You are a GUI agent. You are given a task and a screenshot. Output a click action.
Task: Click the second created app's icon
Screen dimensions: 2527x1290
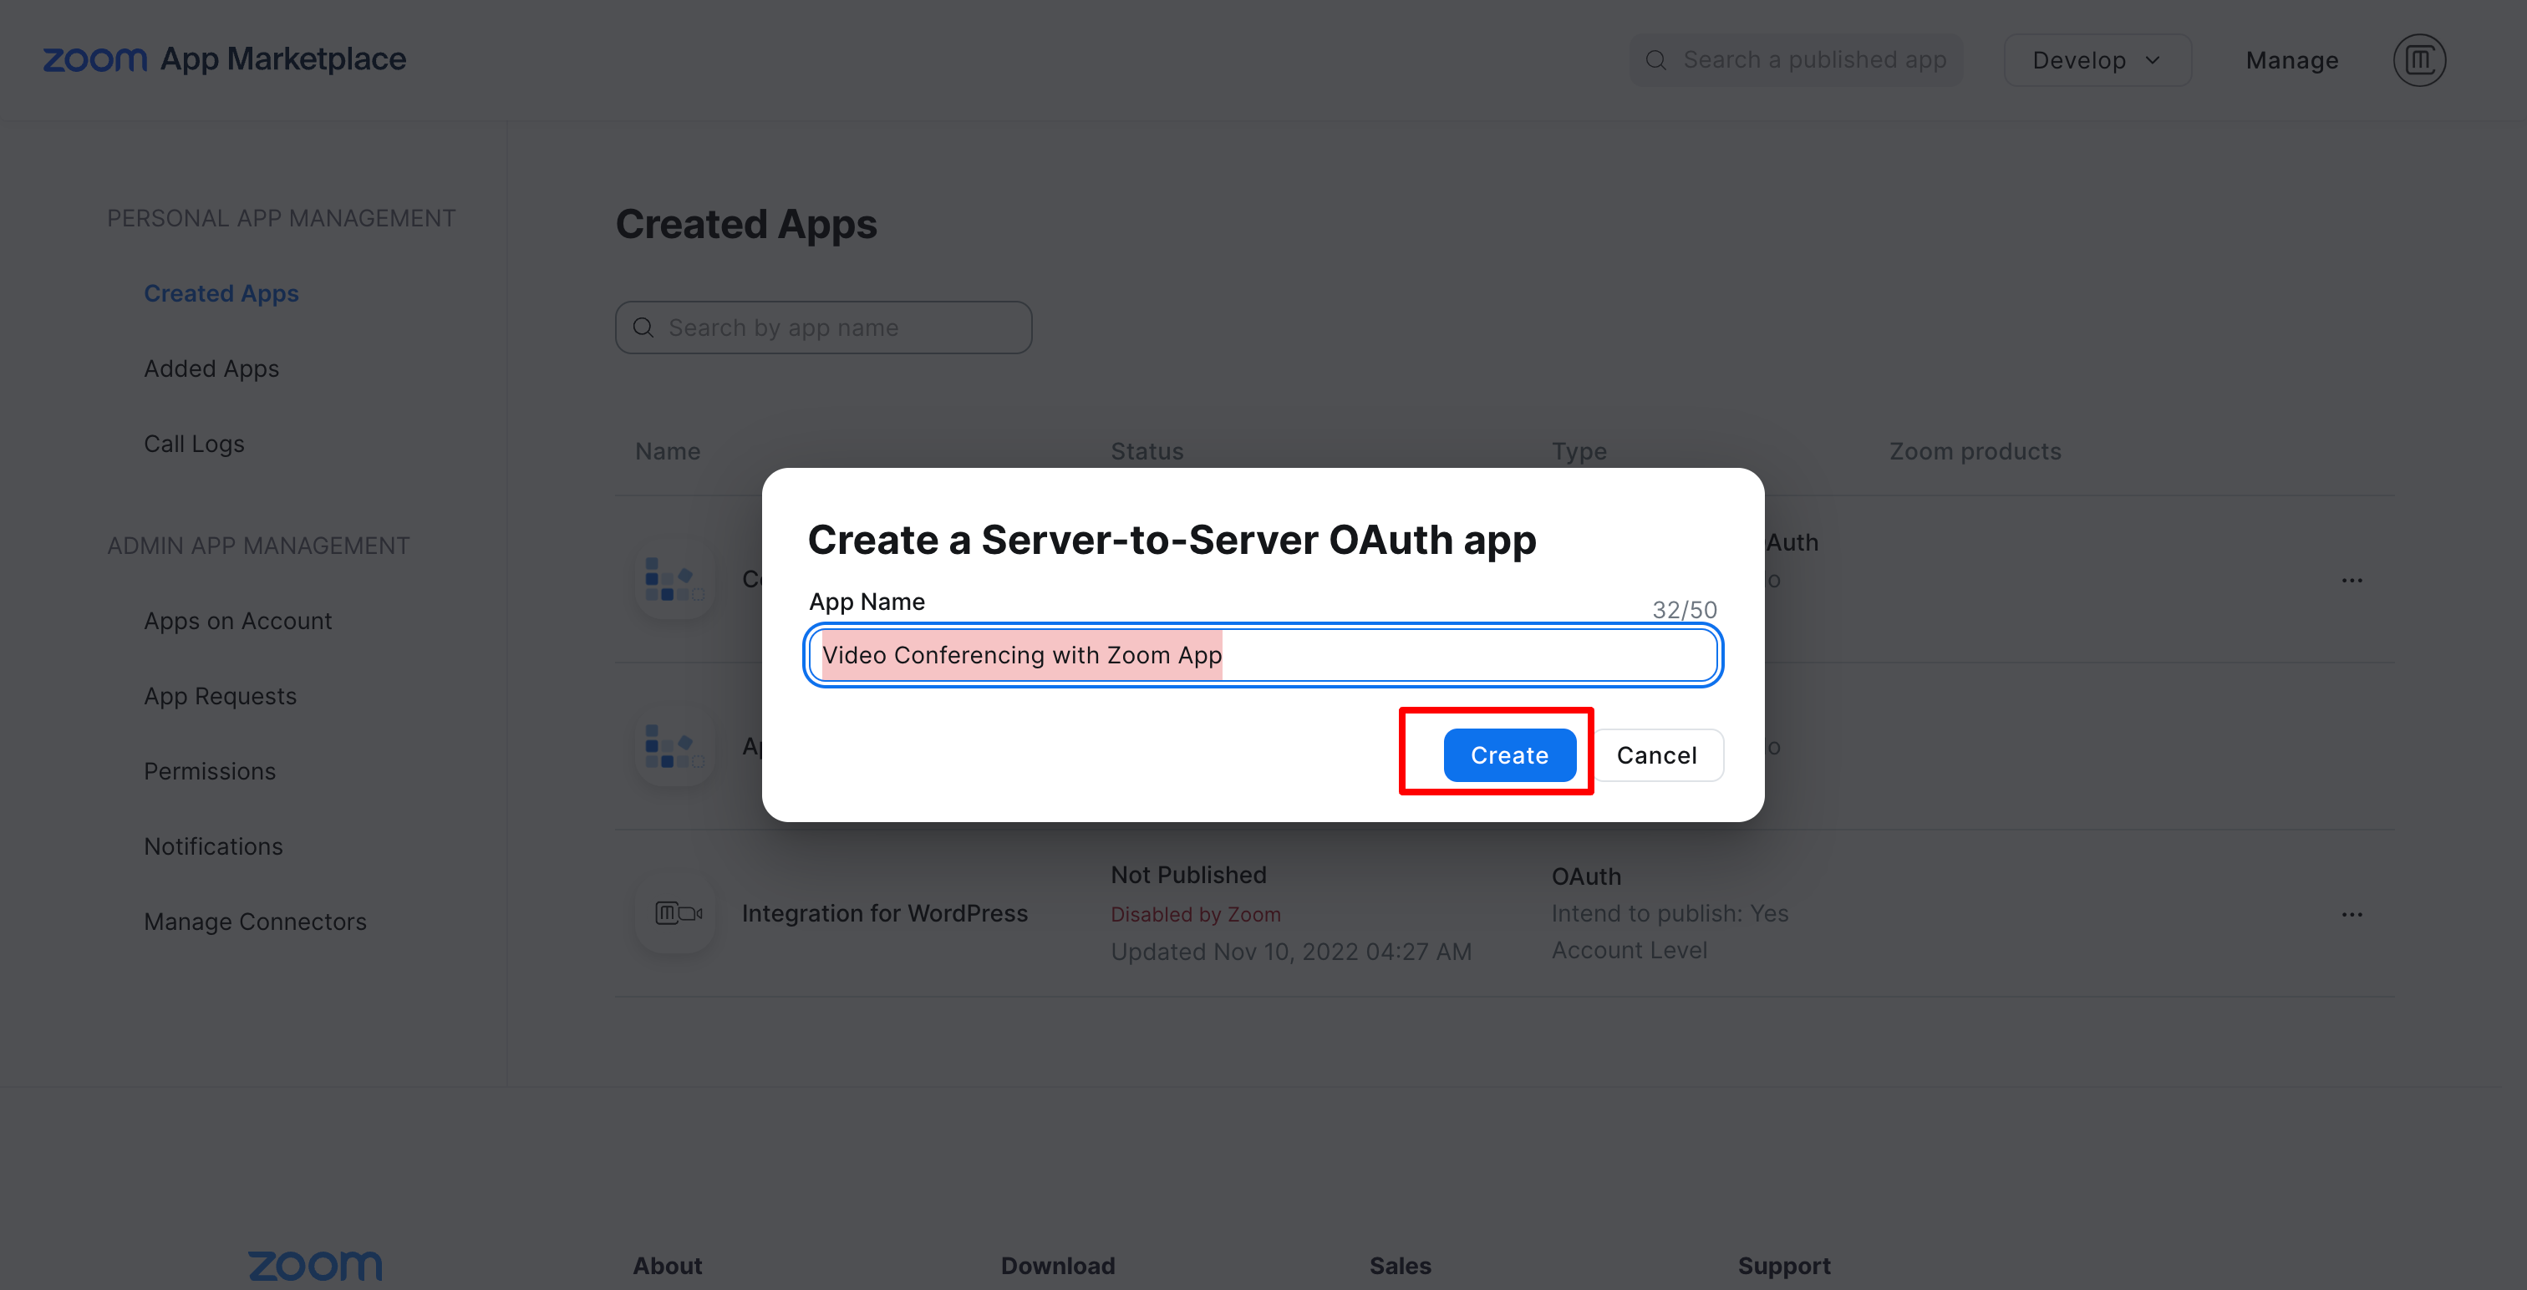pyautogui.click(x=675, y=748)
